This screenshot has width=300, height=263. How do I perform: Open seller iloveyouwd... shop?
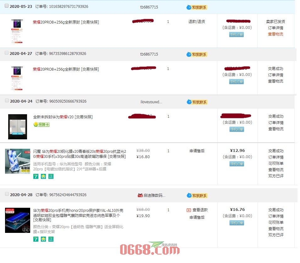151,102
